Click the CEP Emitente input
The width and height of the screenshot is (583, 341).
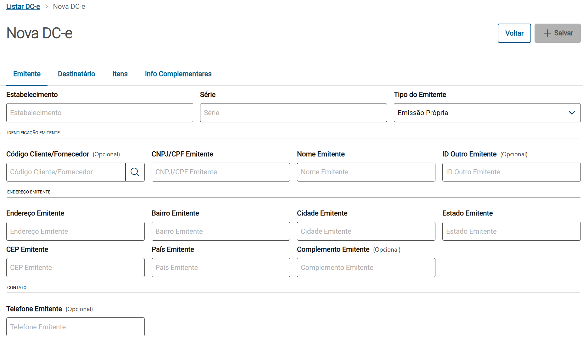click(75, 267)
